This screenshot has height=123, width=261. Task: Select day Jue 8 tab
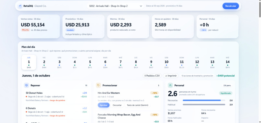point(136,62)
